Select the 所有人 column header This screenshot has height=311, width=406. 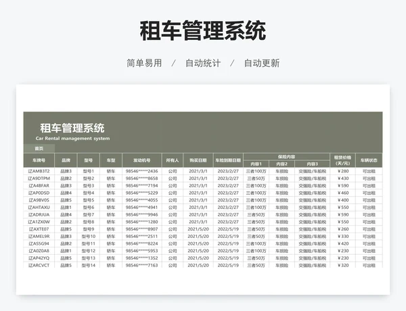173,160
